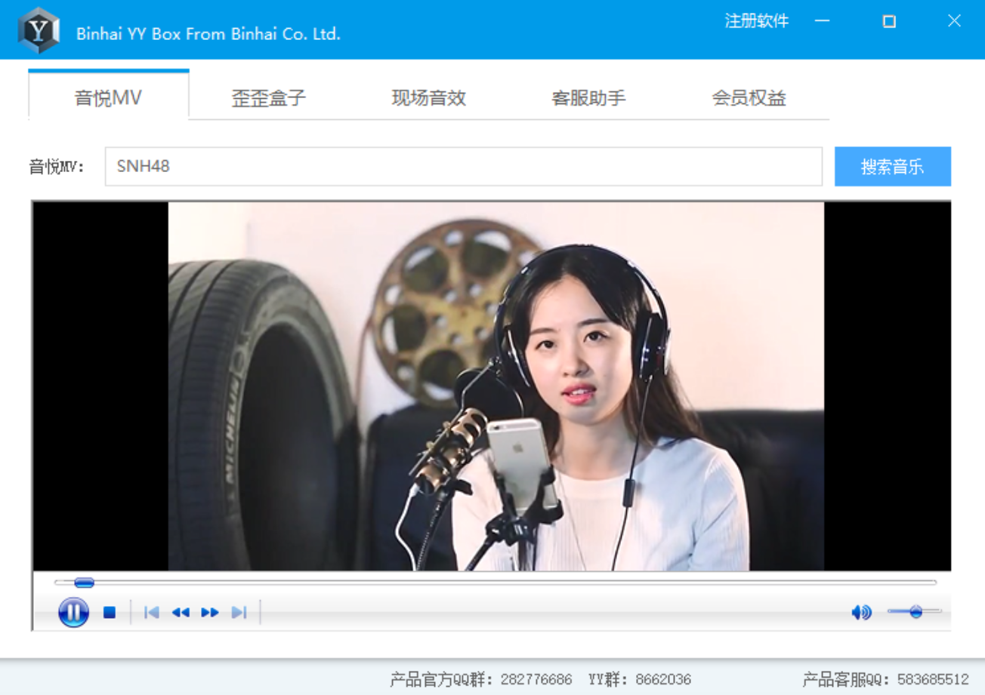985x695 pixels.
Task: Click the Binhai YY Box logo icon
Action: point(39,30)
